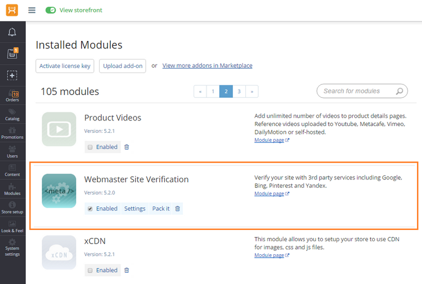Enable the Product Videos module checkbox
This screenshot has height=284, width=422.
[90, 147]
